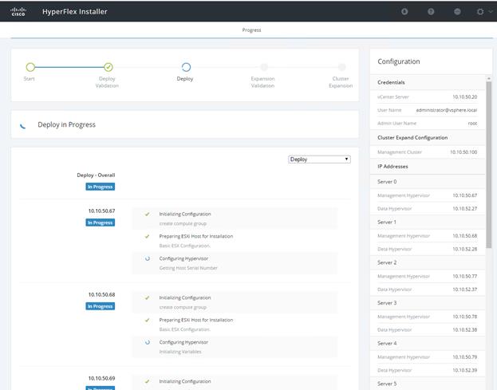Click 'Getting Host Serial Number' status text
This screenshot has height=390, width=497.
[x=188, y=268]
